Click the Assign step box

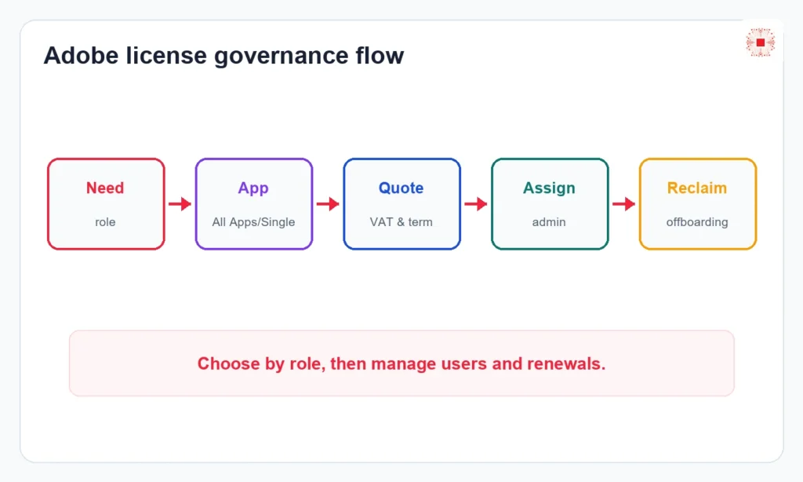[x=550, y=204]
